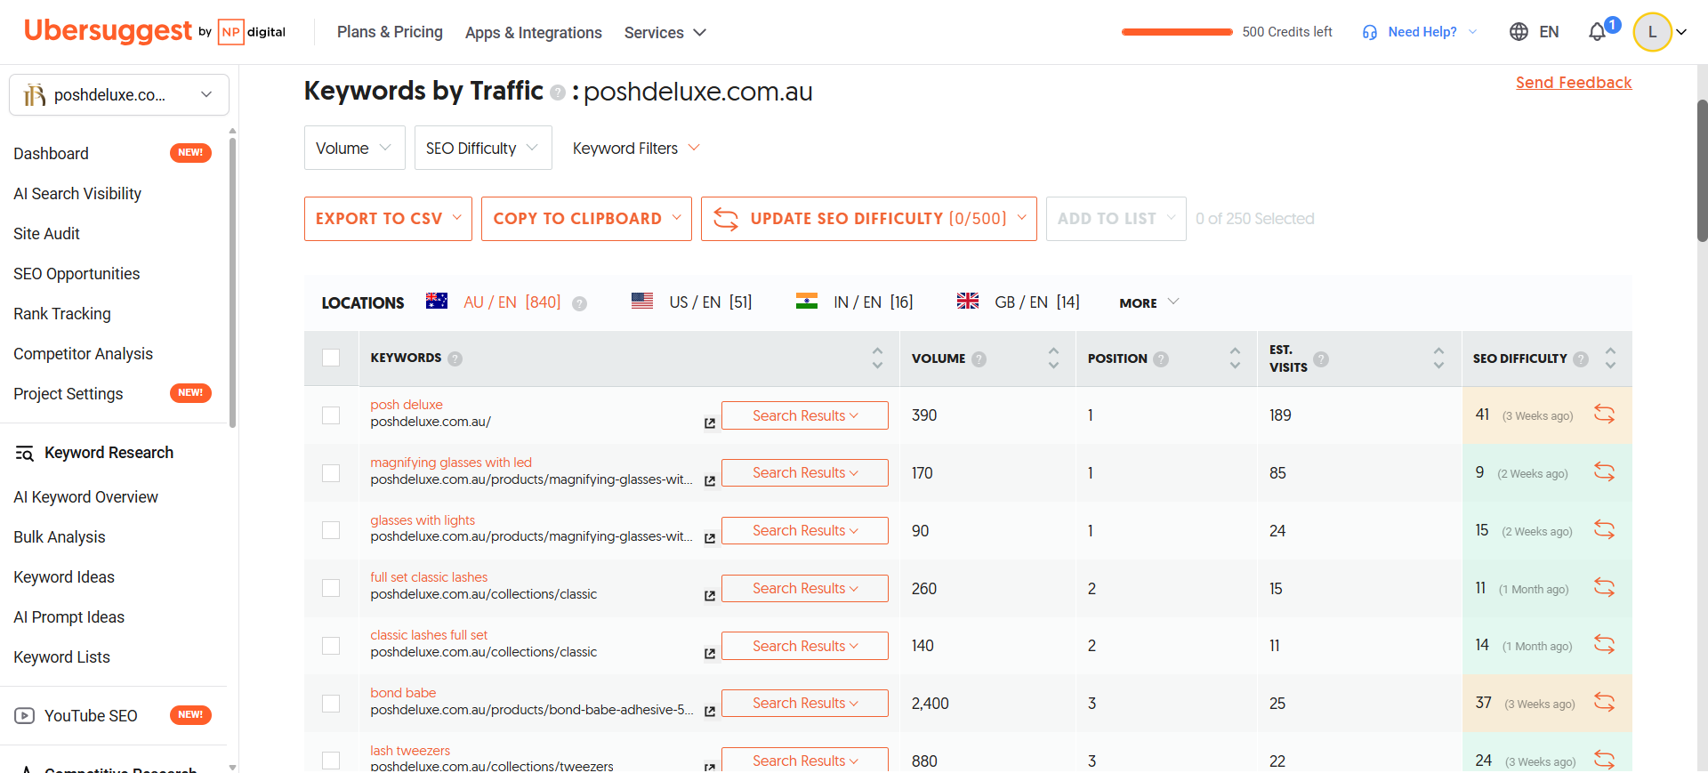Viewport: 1708px width, 773px height.
Task: Tick the bond babe row checkbox
Action: [x=331, y=704]
